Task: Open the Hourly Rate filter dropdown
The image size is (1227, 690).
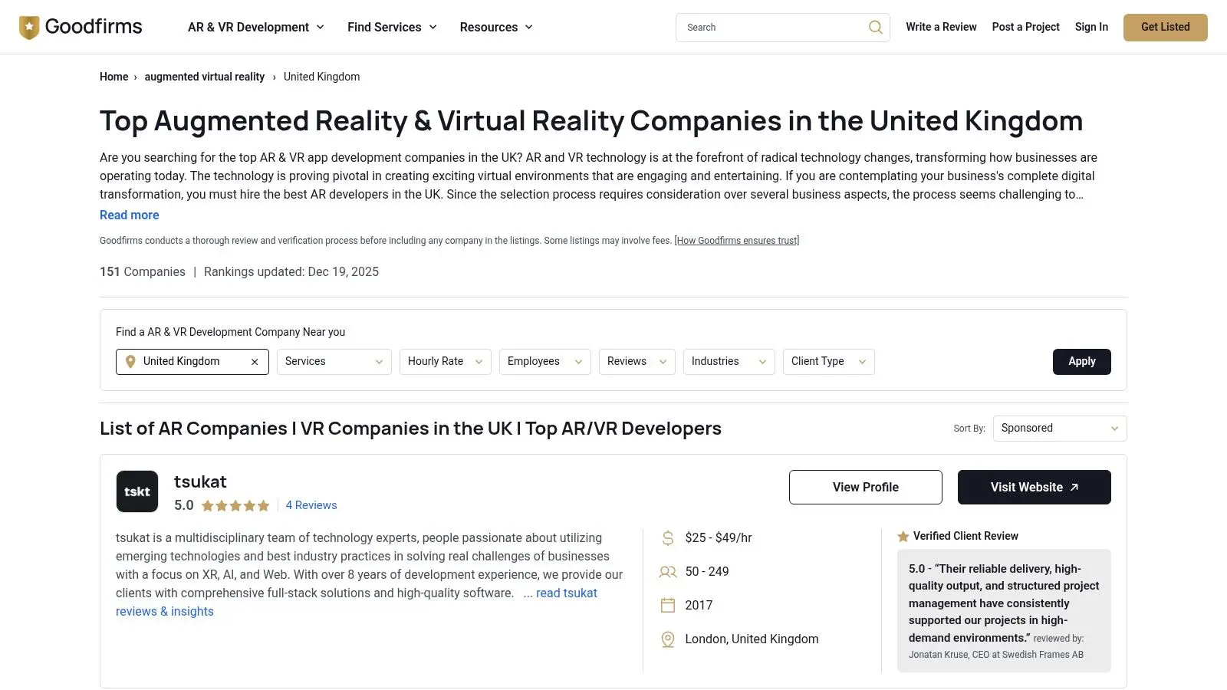Action: (445, 362)
